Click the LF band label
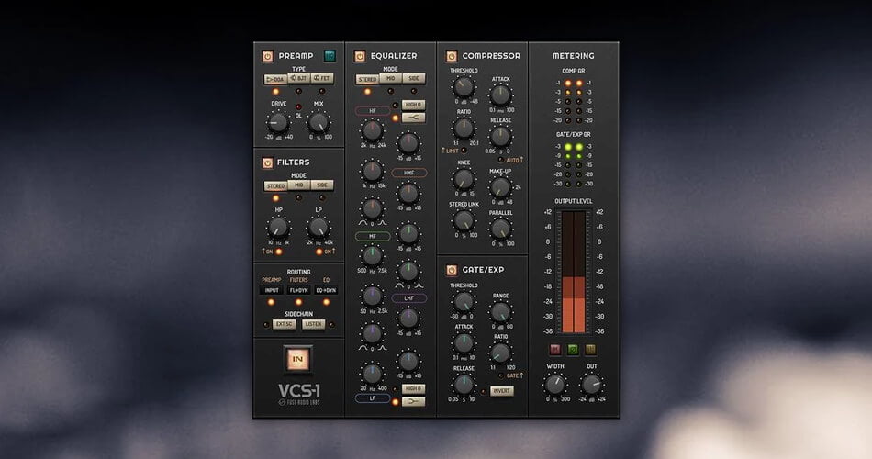 373,398
